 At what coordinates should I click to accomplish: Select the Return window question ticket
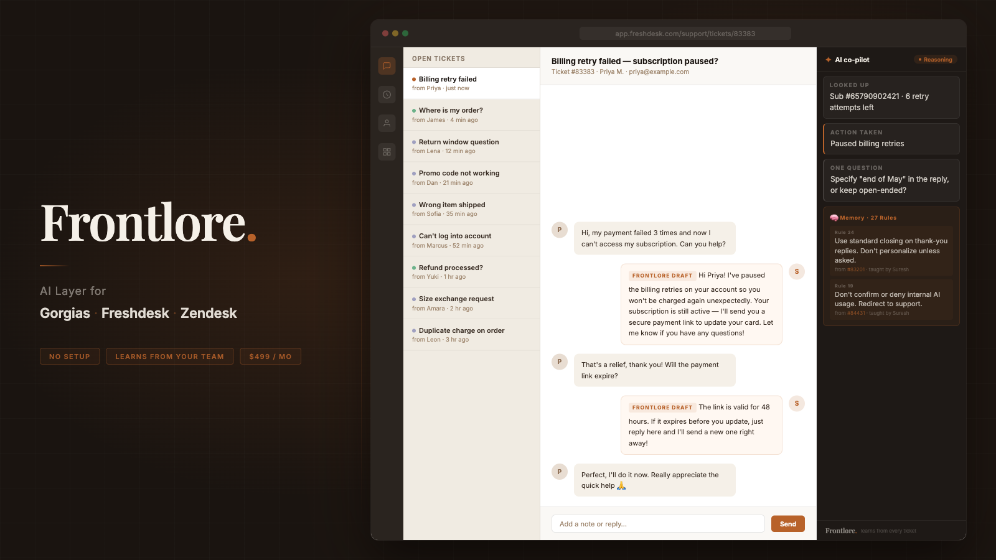point(471,146)
